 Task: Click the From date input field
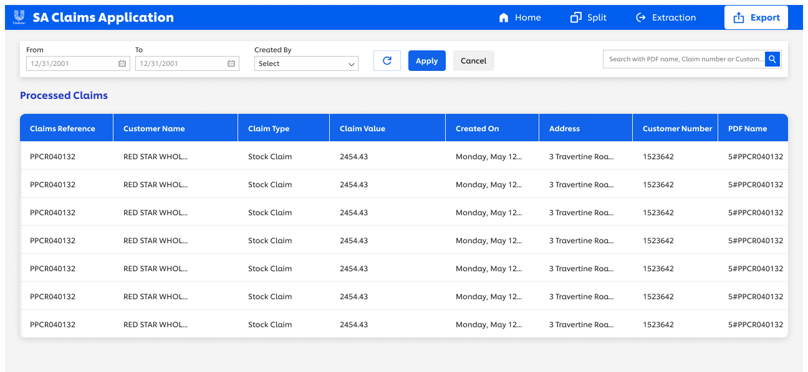coord(72,63)
